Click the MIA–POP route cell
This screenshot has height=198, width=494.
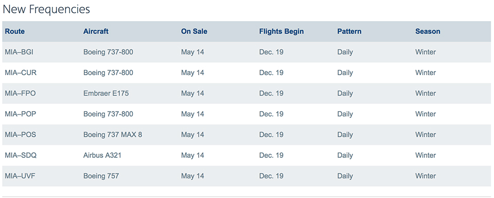pyautogui.click(x=21, y=114)
